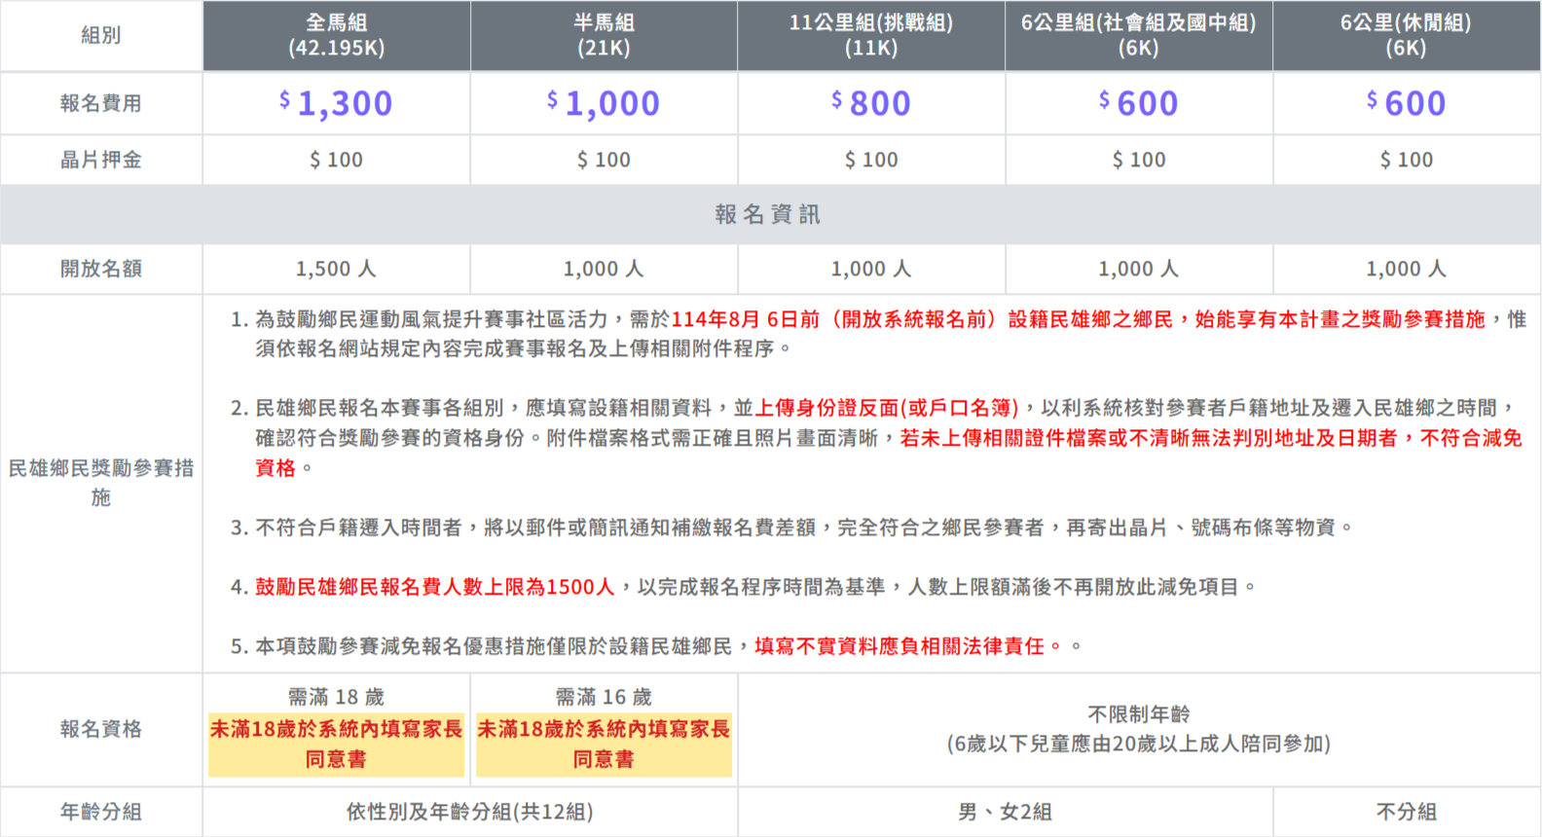Screen dimensions: 1542x837
Task: Select the $1,000 half marathon fee
Action: (604, 103)
